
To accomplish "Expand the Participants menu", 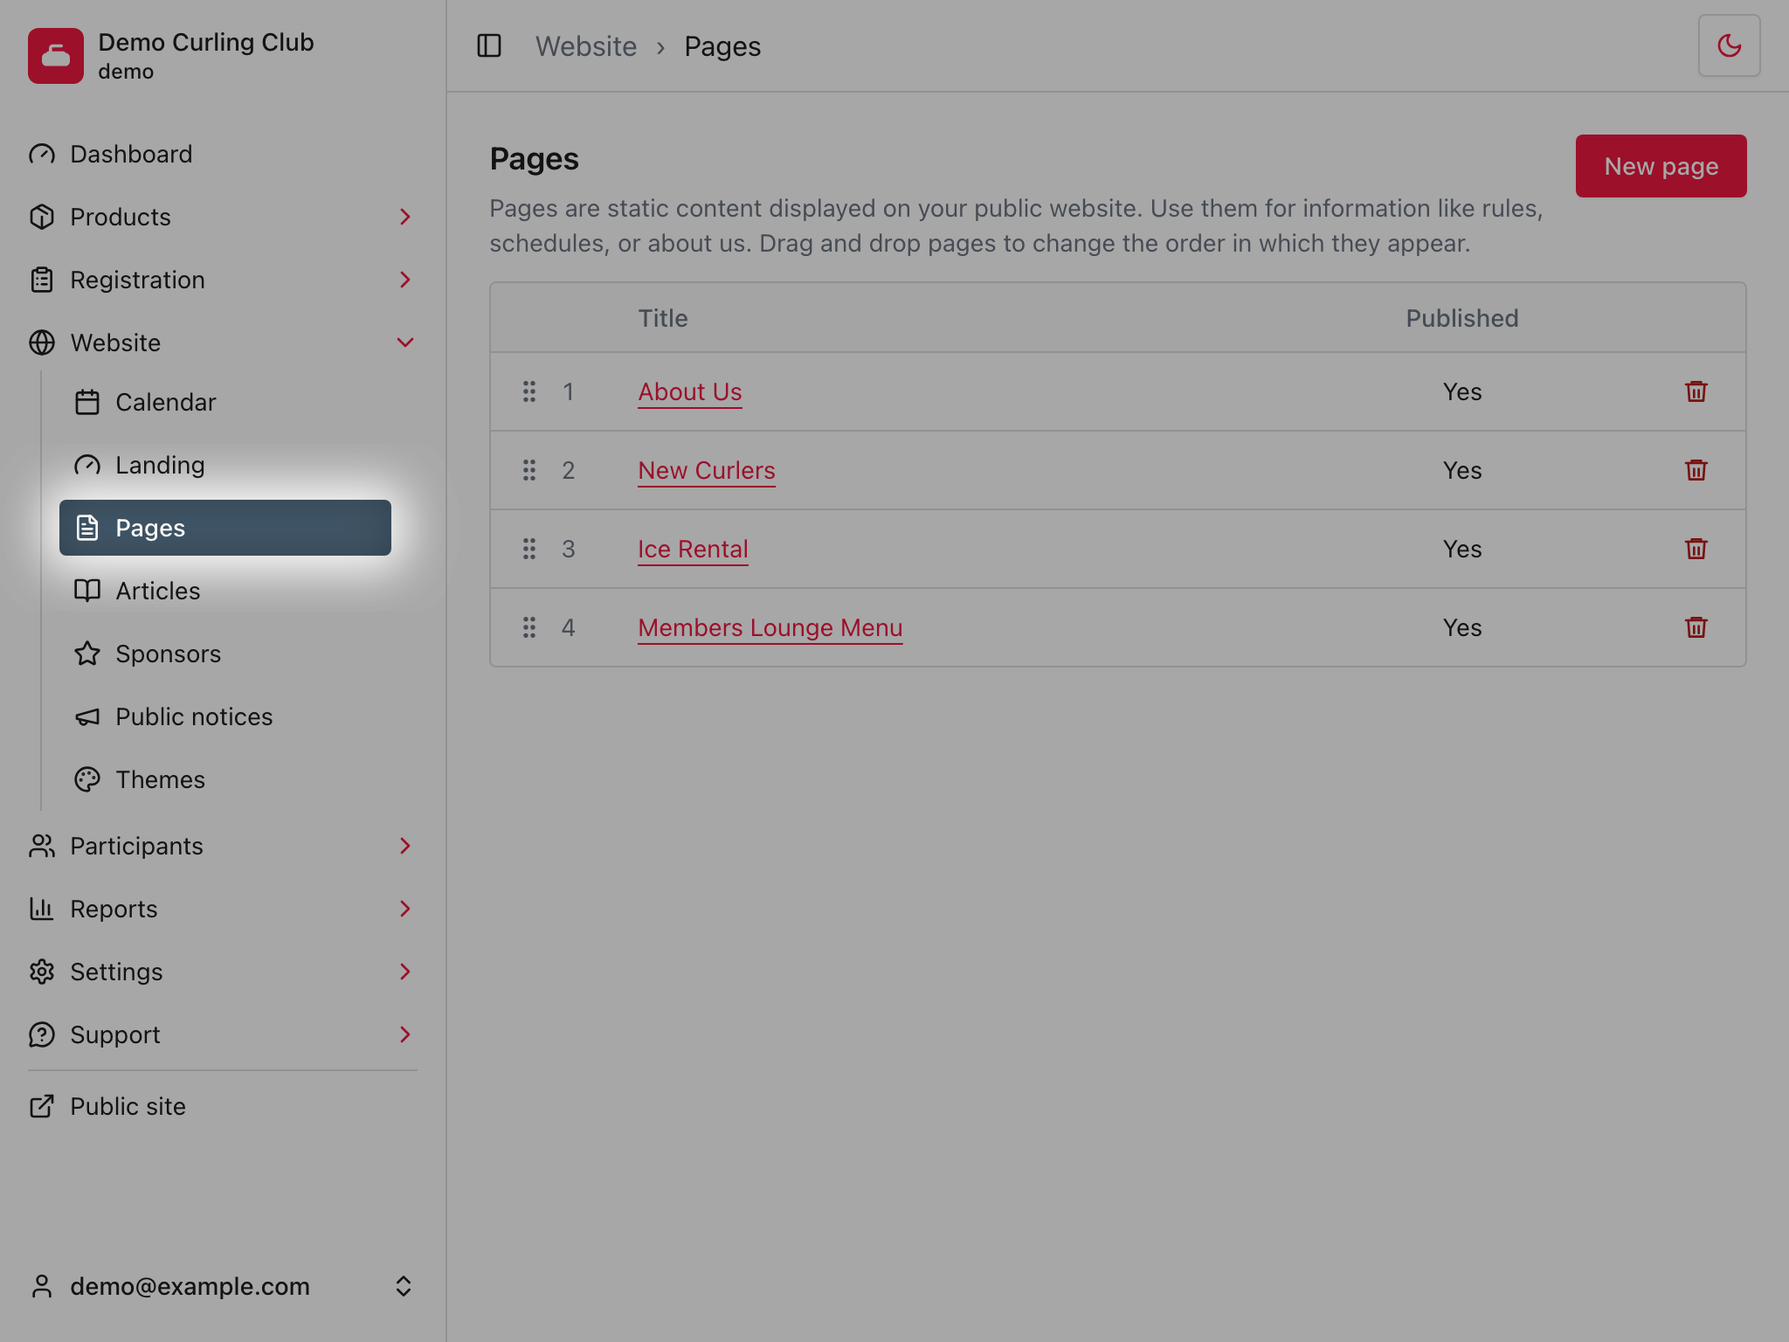I will click(x=223, y=846).
